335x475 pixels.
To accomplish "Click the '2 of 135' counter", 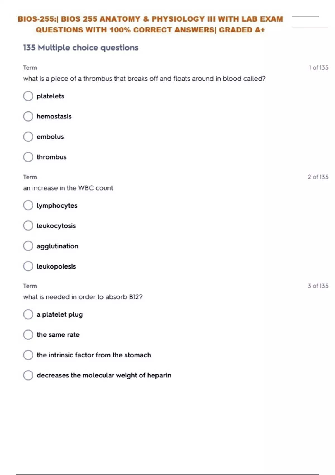I will [x=318, y=177].
